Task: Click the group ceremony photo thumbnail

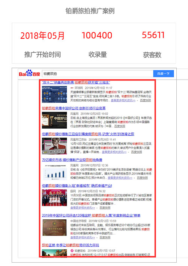Action: 55,198
